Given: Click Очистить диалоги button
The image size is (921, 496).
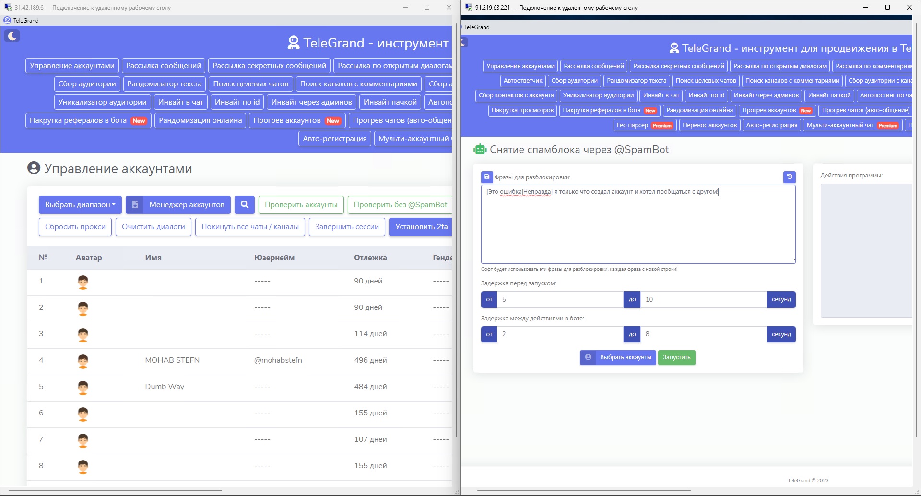Looking at the screenshot, I should click(153, 227).
